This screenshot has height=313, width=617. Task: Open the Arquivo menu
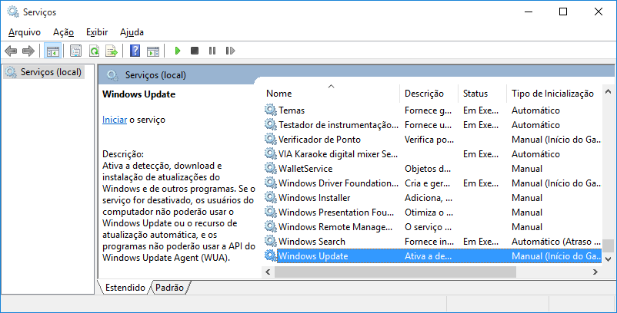(x=25, y=32)
